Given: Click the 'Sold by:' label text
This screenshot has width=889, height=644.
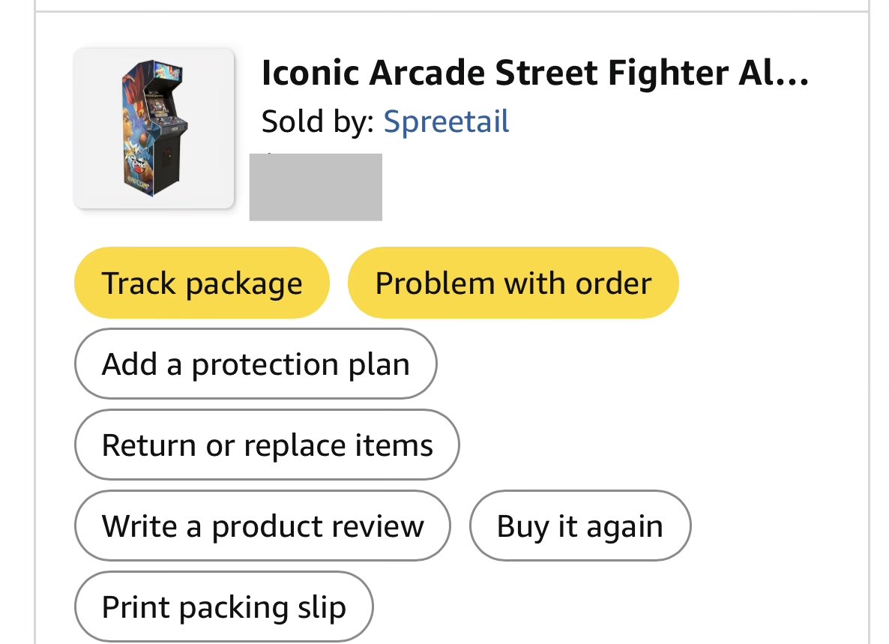Looking at the screenshot, I should pyautogui.click(x=318, y=121).
